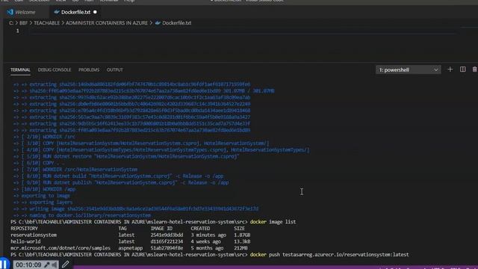Click line number 1 in the editor
Screen dimensions: 478x269
[17, 31]
